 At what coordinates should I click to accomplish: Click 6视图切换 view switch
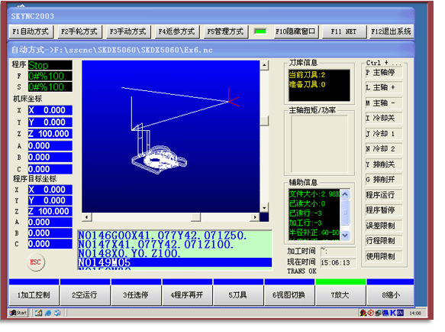click(289, 295)
